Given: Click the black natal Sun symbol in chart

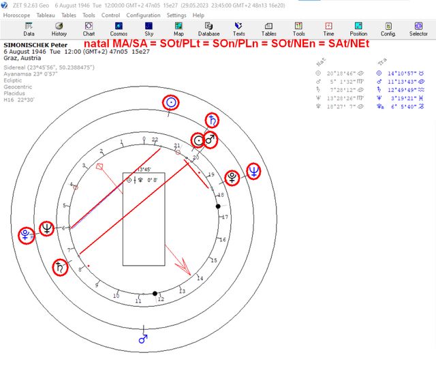Looking at the screenshot, I should click(x=198, y=140).
